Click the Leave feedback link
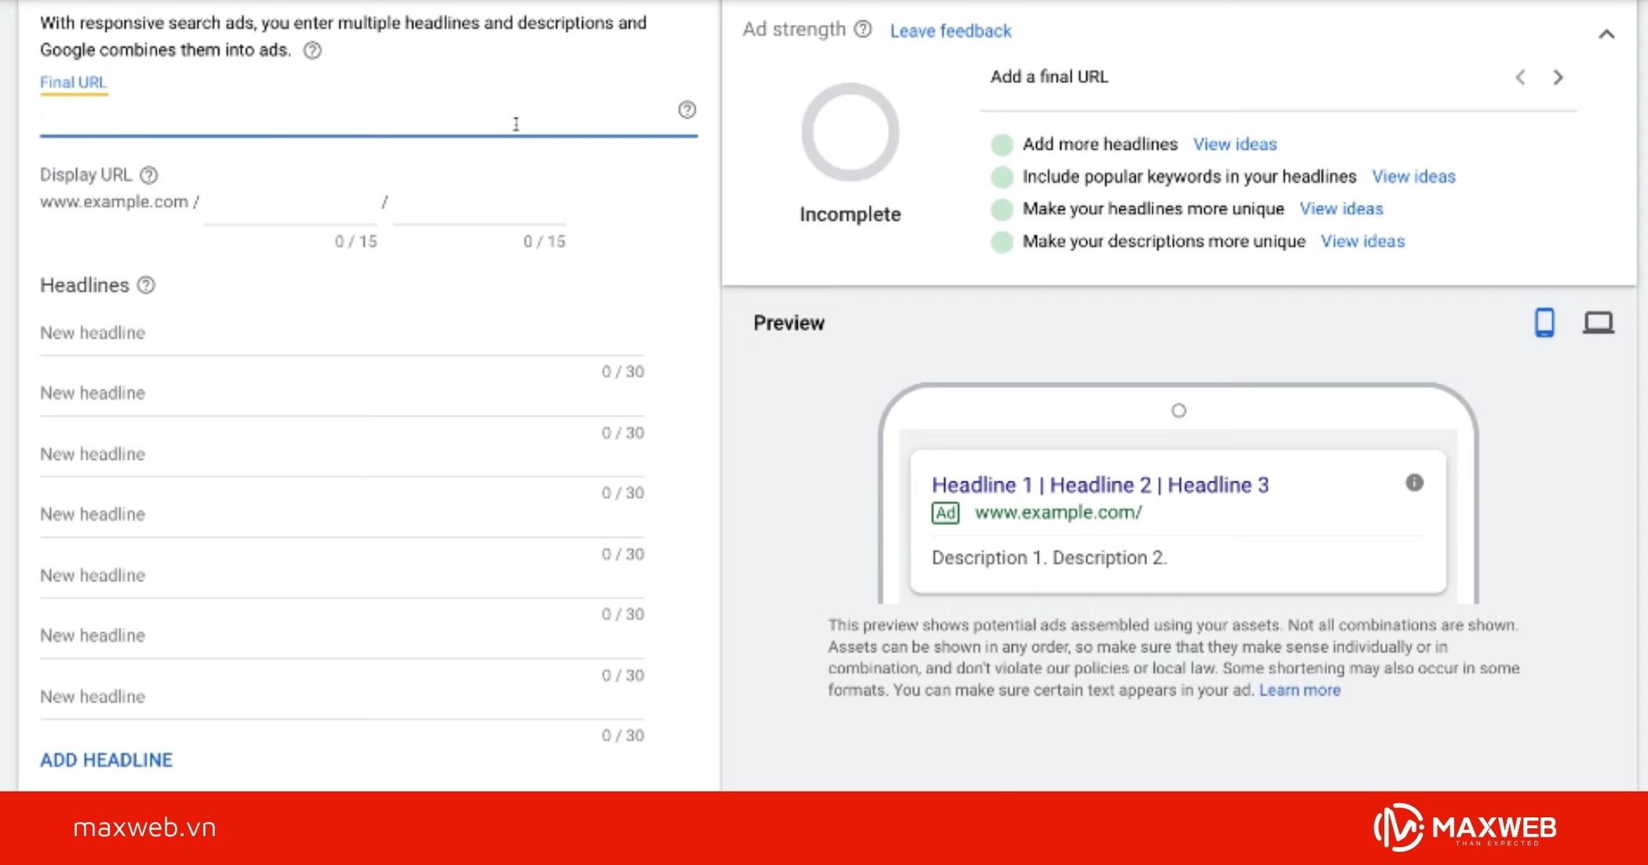The image size is (1648, 865). click(x=950, y=31)
